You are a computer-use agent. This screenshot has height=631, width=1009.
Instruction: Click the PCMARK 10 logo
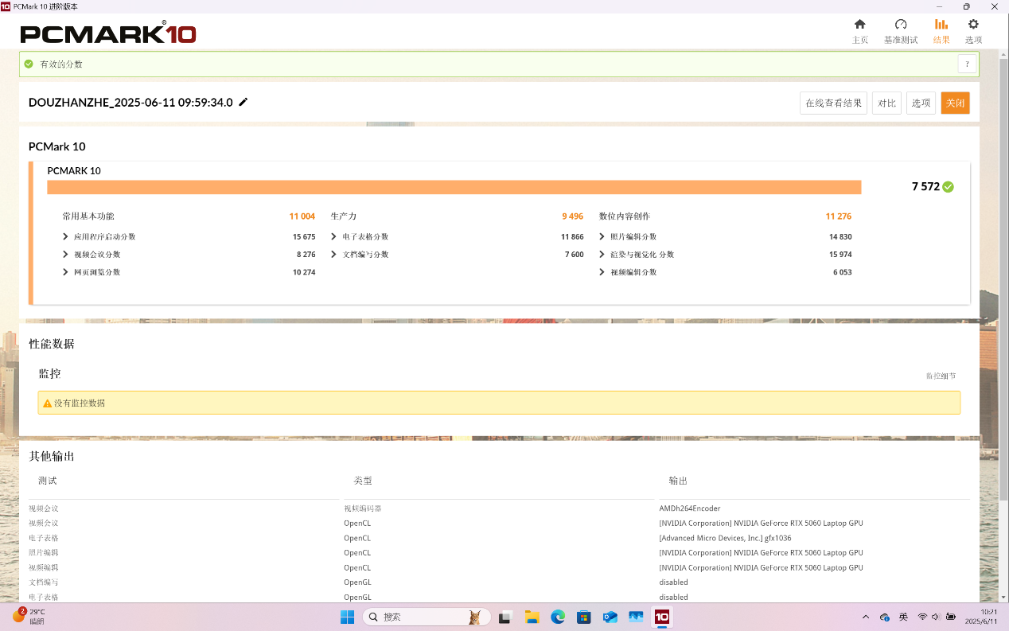tap(108, 33)
